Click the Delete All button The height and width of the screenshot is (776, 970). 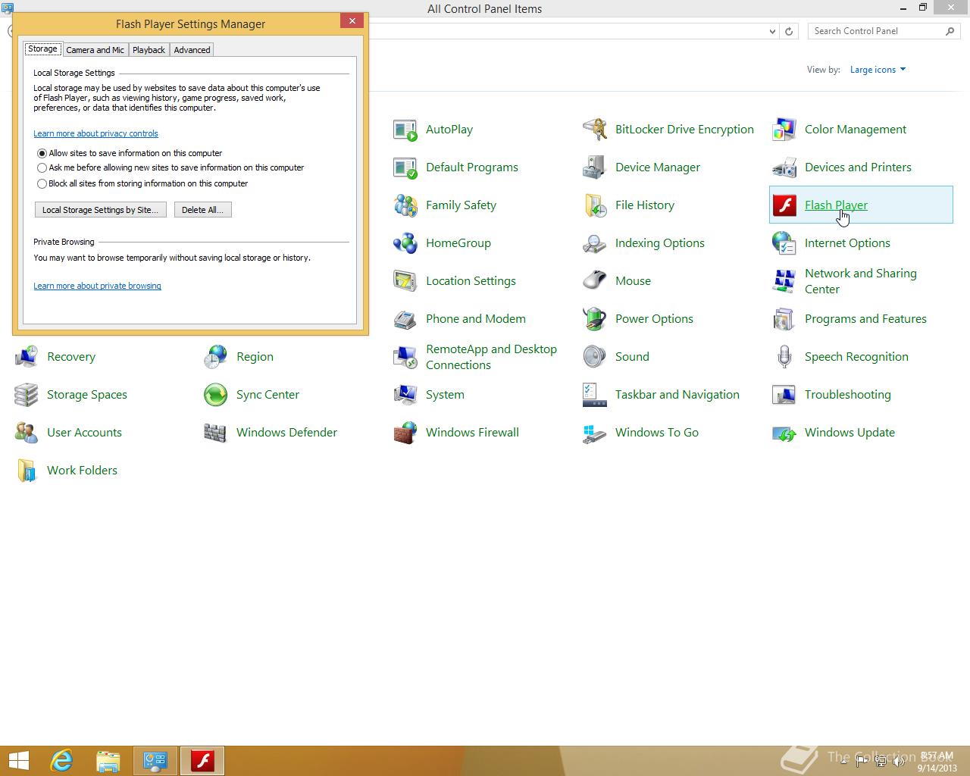(x=202, y=210)
